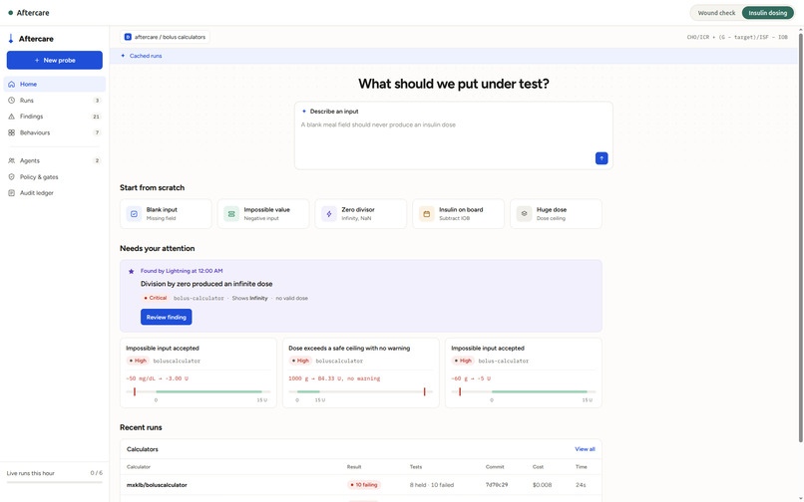
Task: Focus the Describe an input text box
Action: (x=453, y=135)
